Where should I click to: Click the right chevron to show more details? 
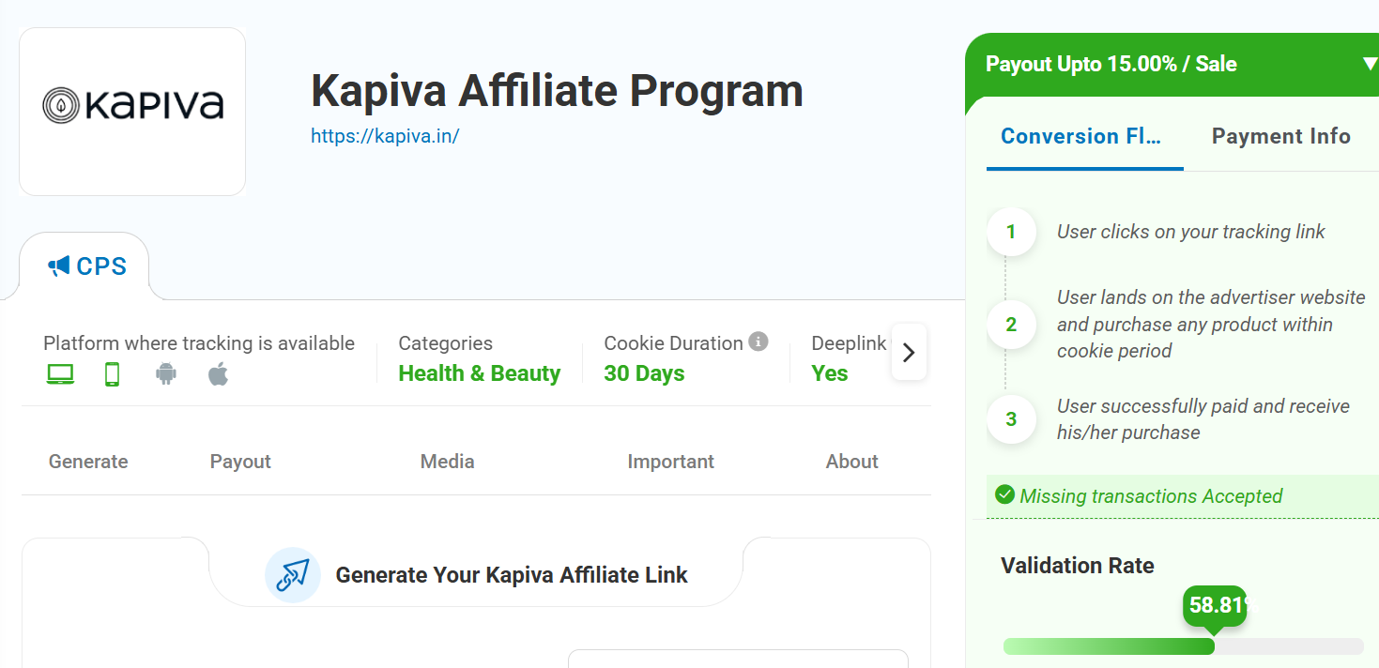tap(909, 352)
